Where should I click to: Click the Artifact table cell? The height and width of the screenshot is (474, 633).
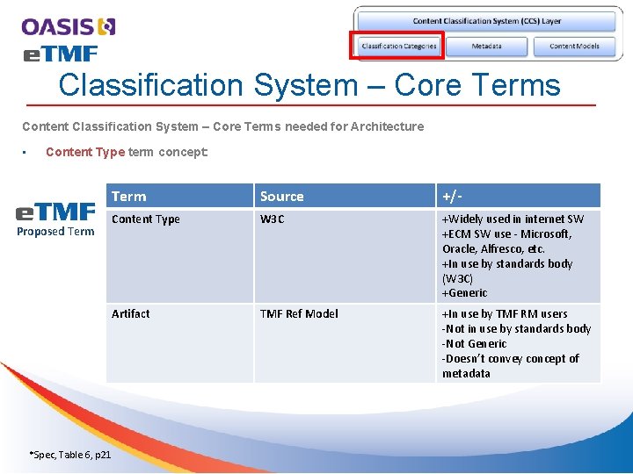pos(179,343)
